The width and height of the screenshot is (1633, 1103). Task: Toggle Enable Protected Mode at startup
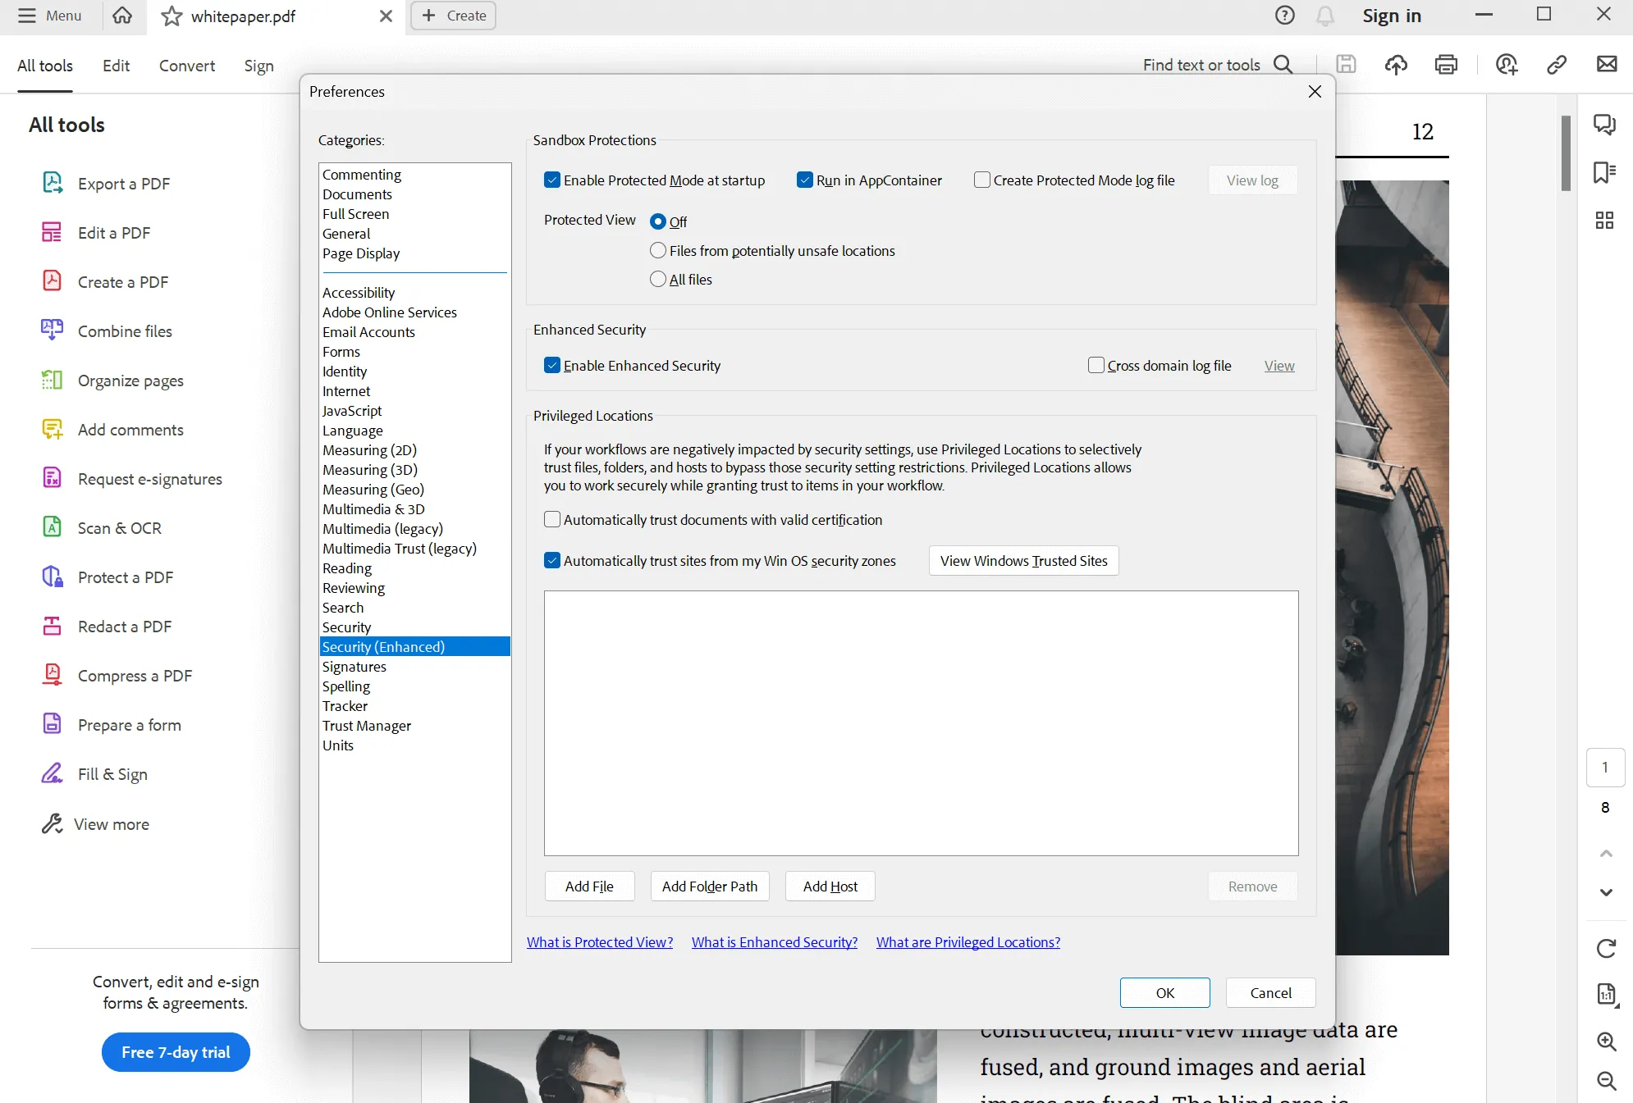point(551,179)
